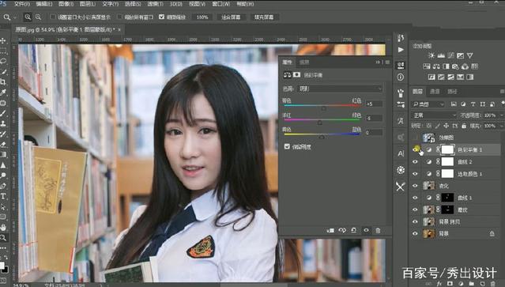Toggle visibility of 色彩平衡 1 layer
505x287 pixels.
(416, 149)
